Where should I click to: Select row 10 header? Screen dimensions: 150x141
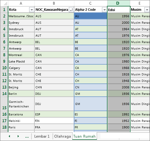point(4,68)
